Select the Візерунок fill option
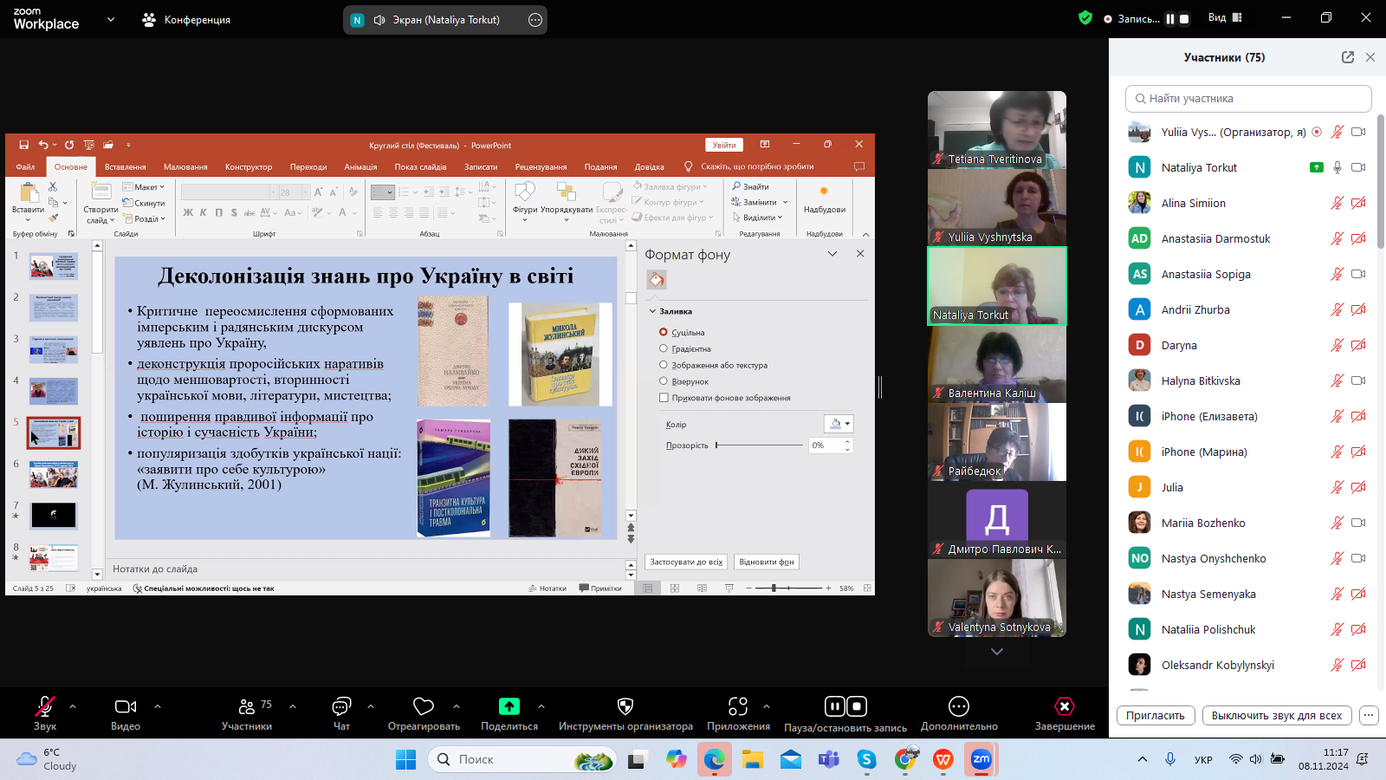1386x780 pixels. point(664,381)
